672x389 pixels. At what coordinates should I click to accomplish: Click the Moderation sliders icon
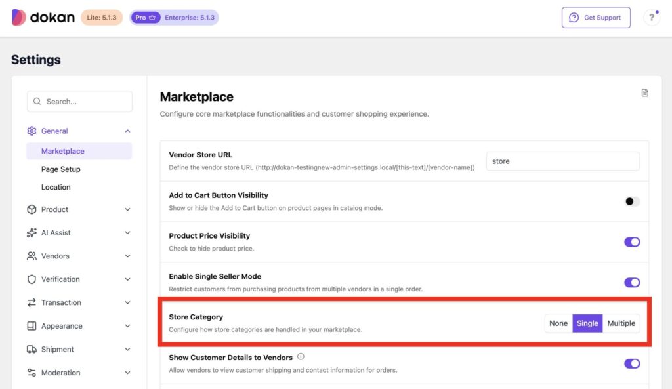point(31,373)
